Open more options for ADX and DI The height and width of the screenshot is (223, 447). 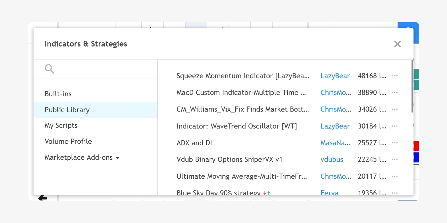tap(394, 143)
